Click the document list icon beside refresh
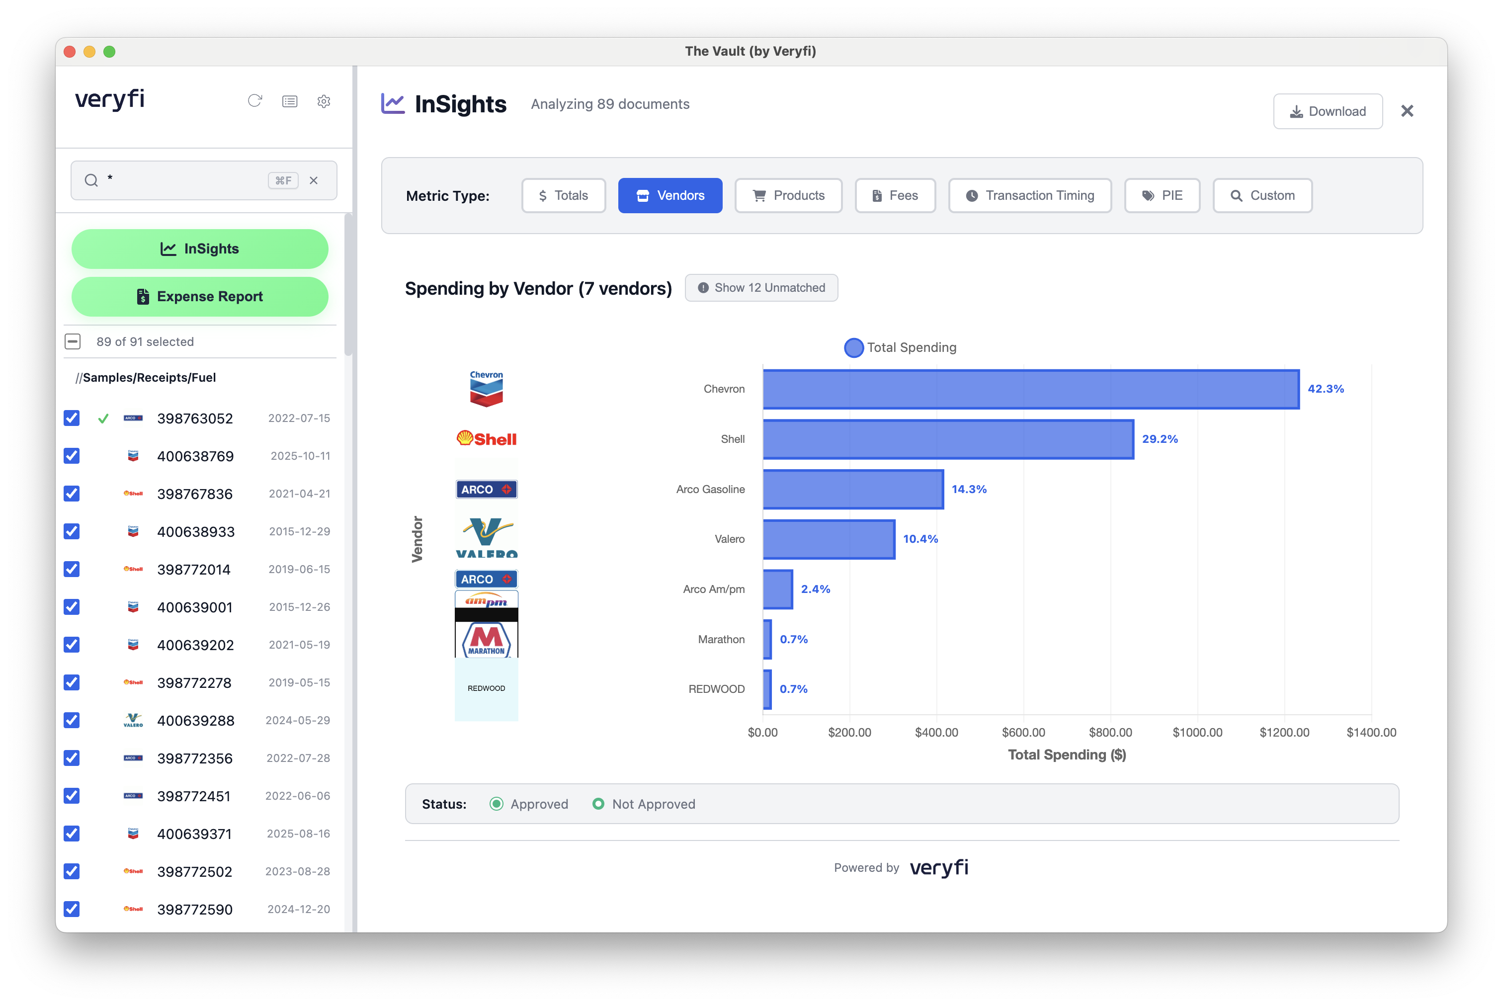 [289, 101]
